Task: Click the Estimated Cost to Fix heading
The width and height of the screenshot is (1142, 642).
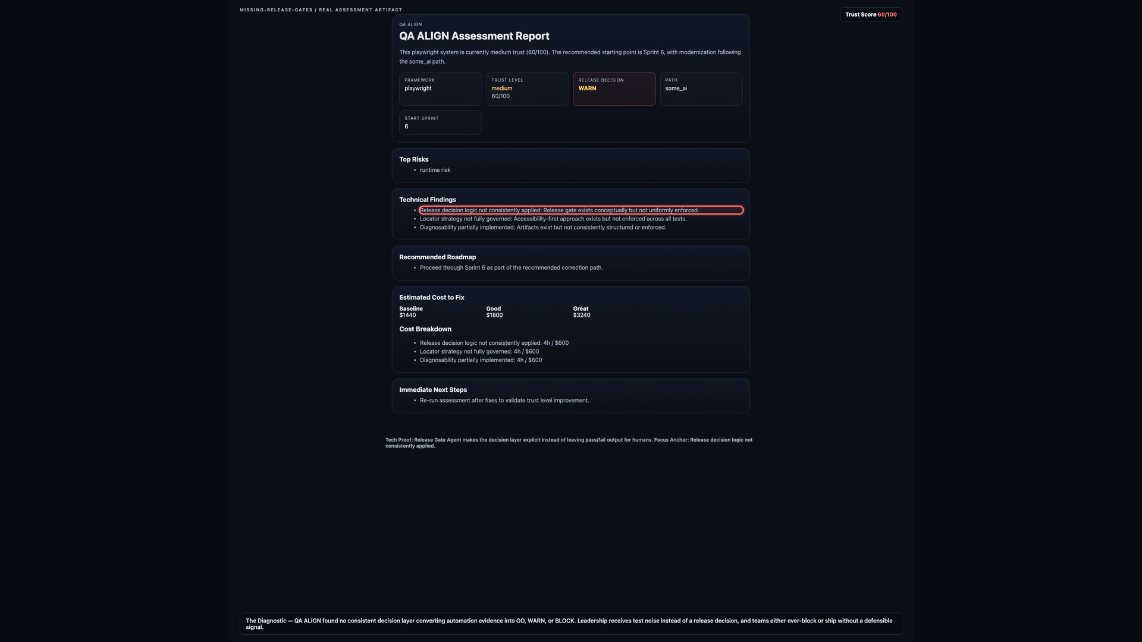Action: click(432, 298)
